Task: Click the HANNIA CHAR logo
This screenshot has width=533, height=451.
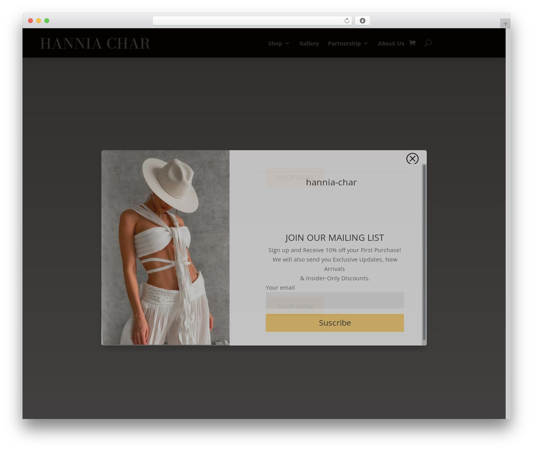Action: [95, 43]
